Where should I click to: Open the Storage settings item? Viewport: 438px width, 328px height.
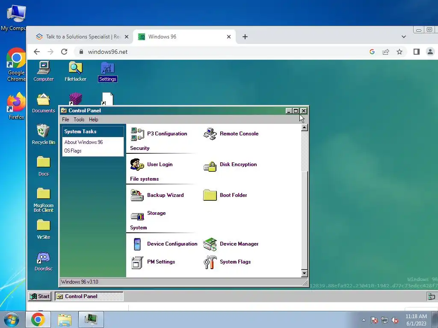coord(148,214)
